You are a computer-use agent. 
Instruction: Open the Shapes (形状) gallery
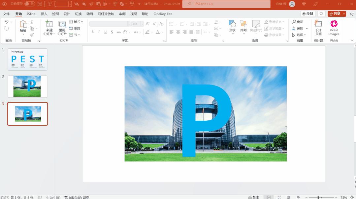(x=232, y=24)
